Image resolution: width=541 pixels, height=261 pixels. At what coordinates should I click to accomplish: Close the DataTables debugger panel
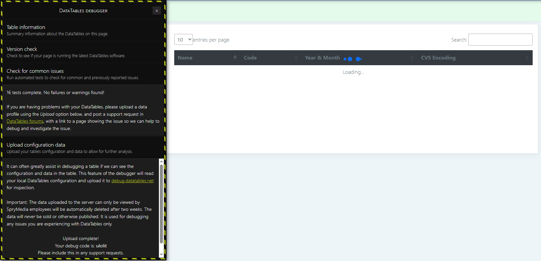pos(157,11)
